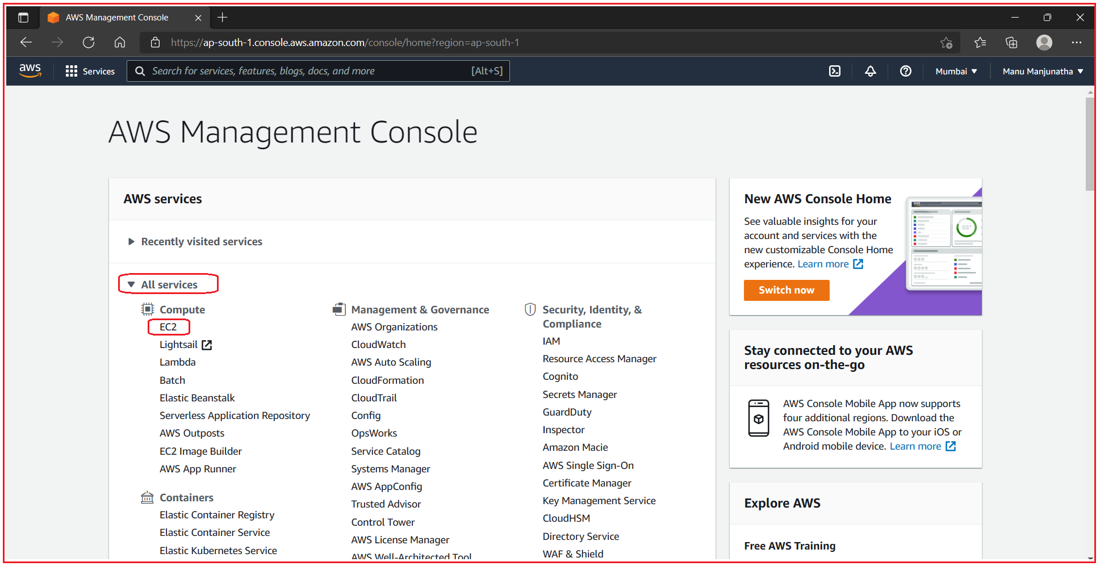The width and height of the screenshot is (1100, 566).
Task: Open the browser favorites list icon
Action: coord(980,43)
